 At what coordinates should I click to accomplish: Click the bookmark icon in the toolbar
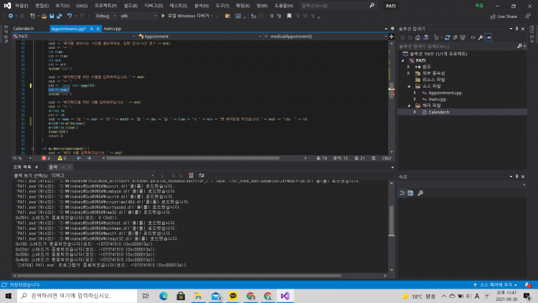point(289,16)
